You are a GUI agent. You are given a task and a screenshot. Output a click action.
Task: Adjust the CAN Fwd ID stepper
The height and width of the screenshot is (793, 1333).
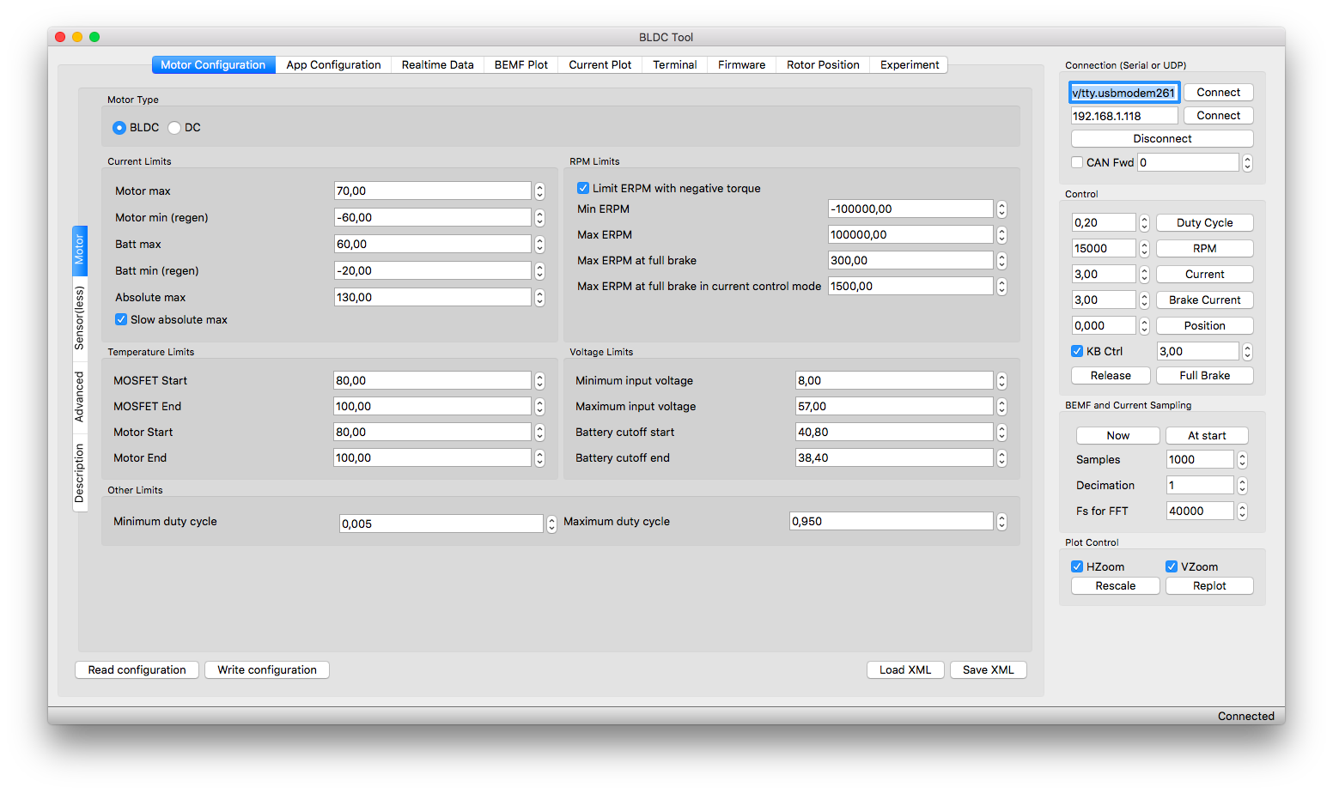[x=1247, y=163]
